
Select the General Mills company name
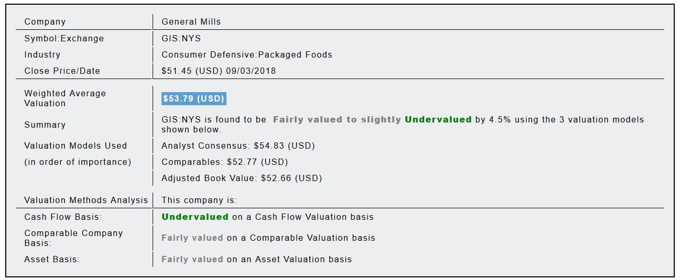coord(191,22)
